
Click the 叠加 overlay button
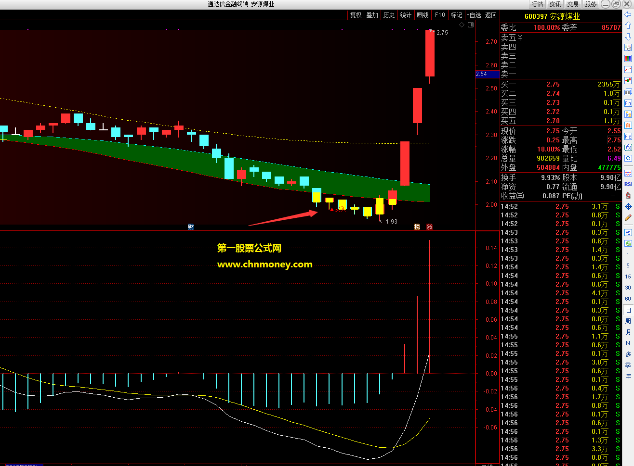point(372,15)
